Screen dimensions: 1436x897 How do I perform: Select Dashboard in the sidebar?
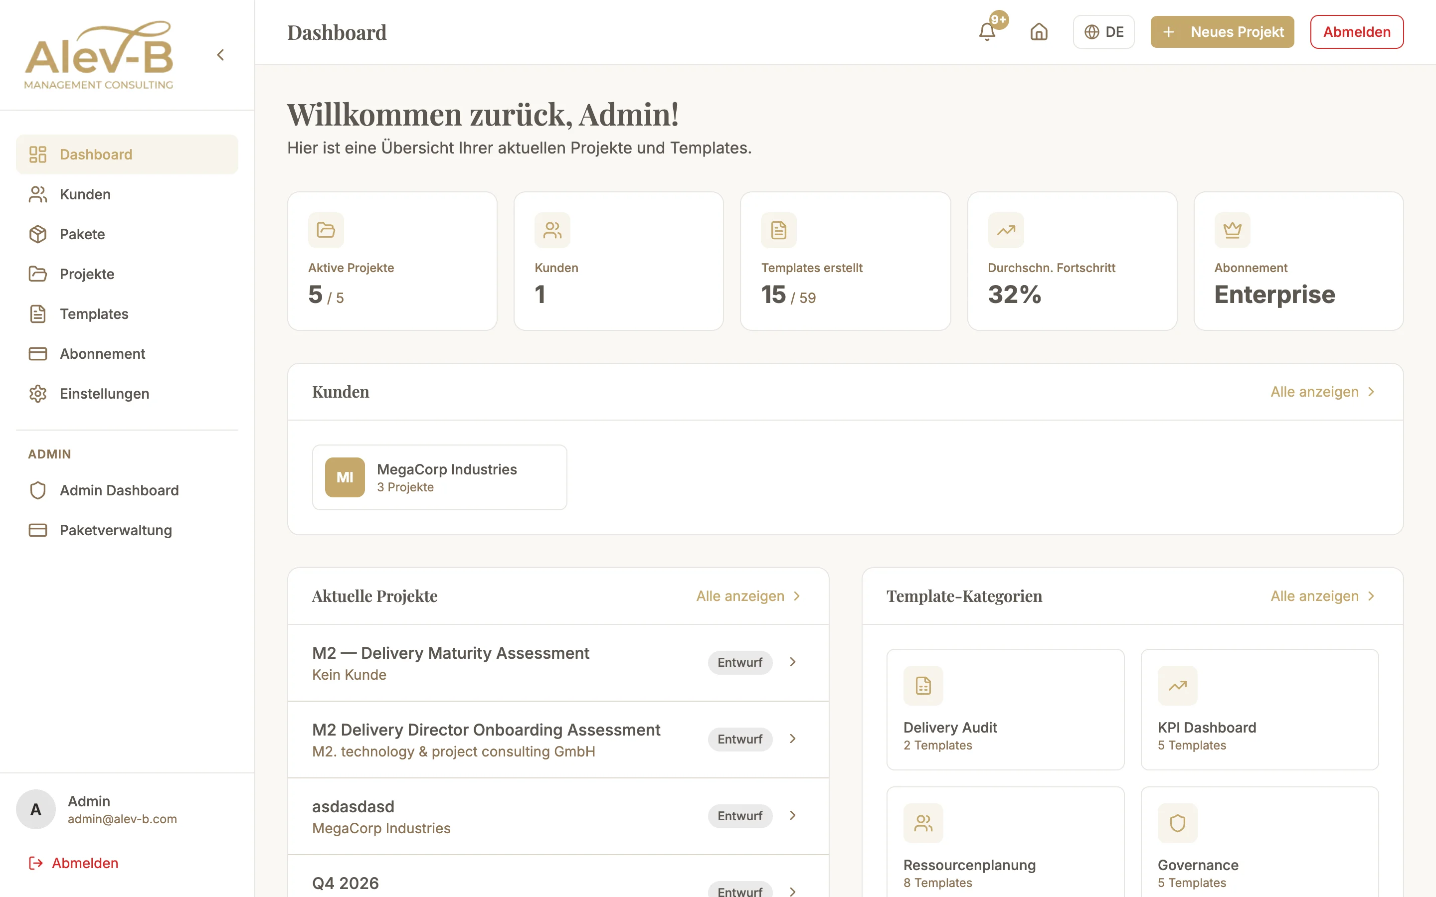[x=127, y=154]
